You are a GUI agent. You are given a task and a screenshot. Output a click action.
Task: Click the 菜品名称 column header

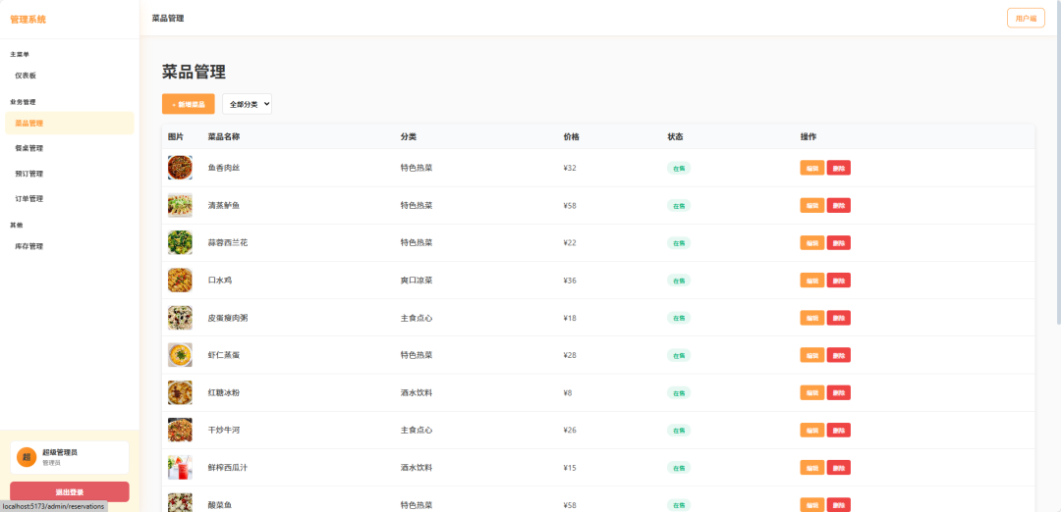coord(223,136)
